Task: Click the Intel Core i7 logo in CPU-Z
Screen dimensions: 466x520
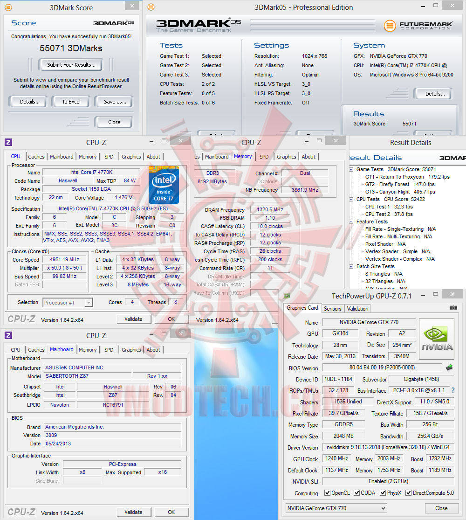Action: point(164,186)
